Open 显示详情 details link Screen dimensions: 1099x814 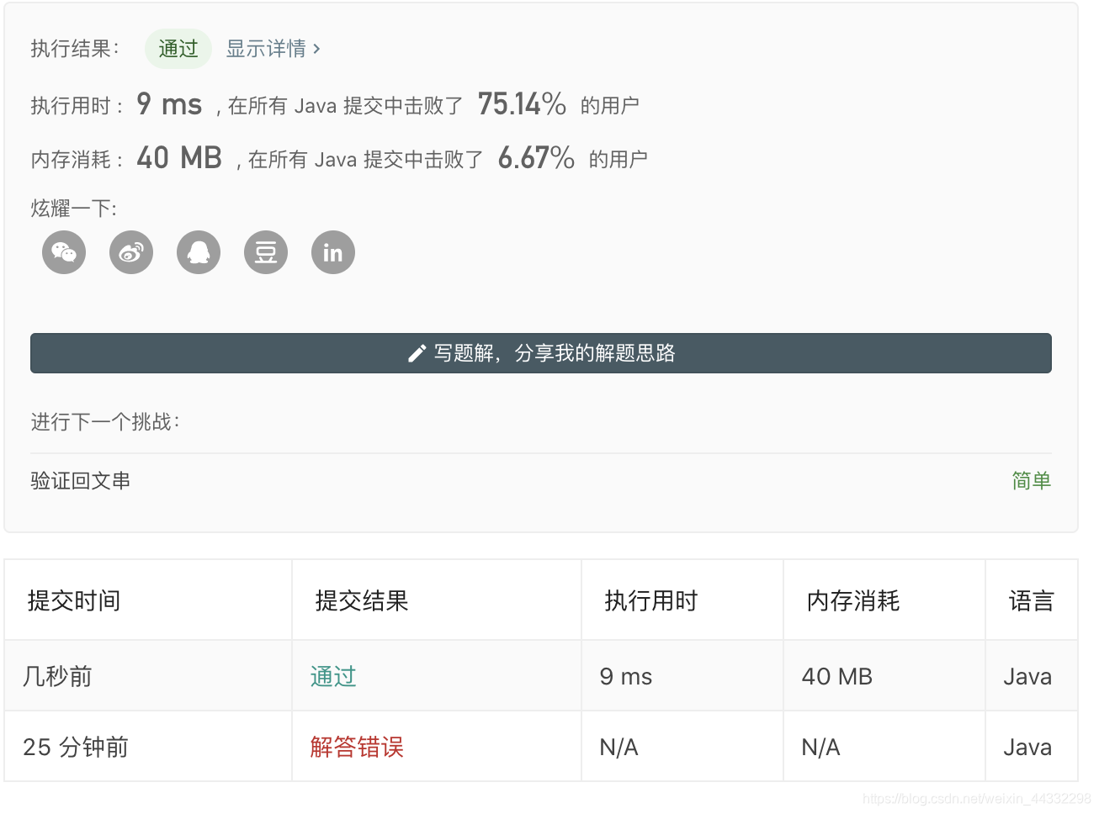(266, 49)
